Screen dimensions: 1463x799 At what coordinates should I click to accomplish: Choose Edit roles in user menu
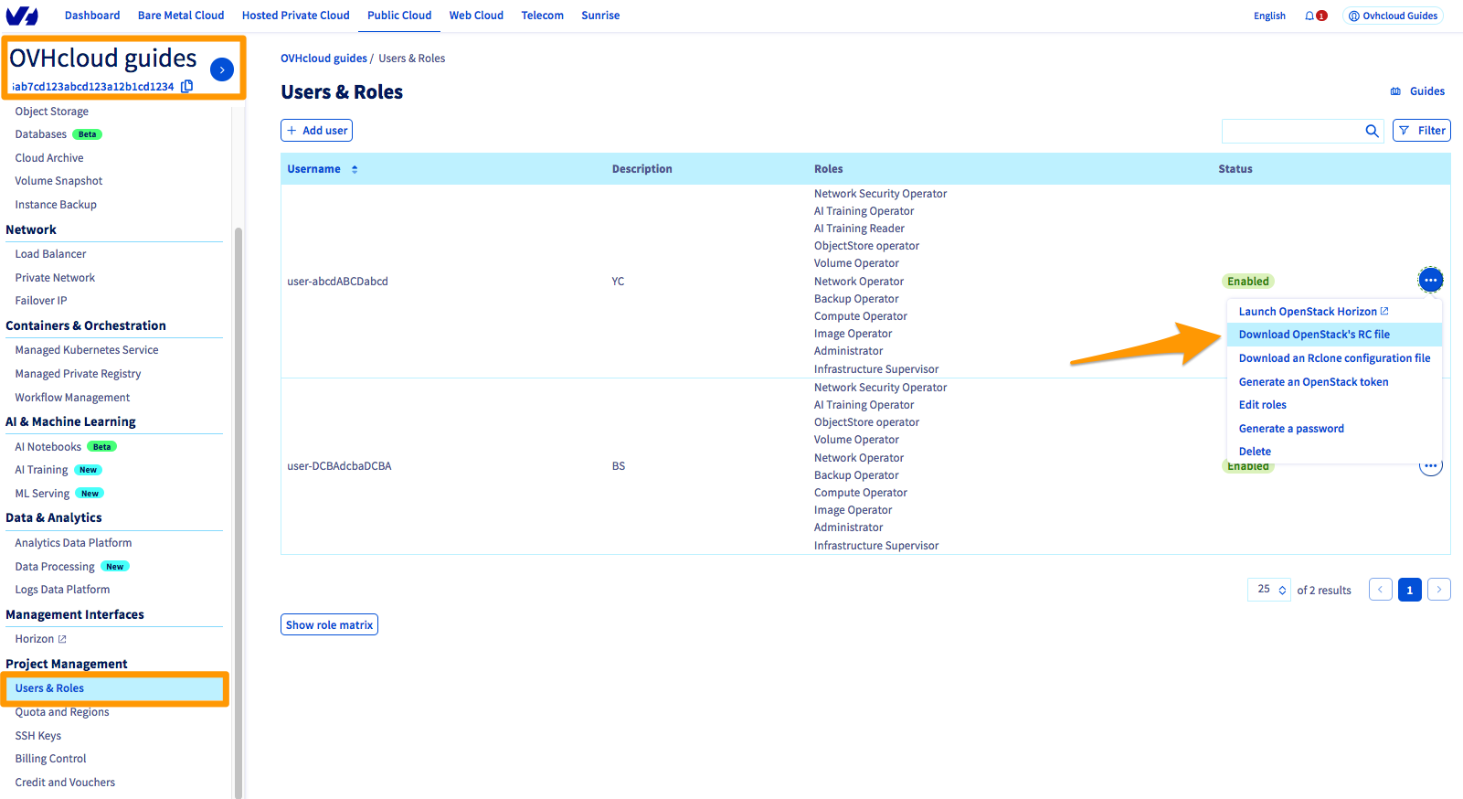coord(1262,405)
